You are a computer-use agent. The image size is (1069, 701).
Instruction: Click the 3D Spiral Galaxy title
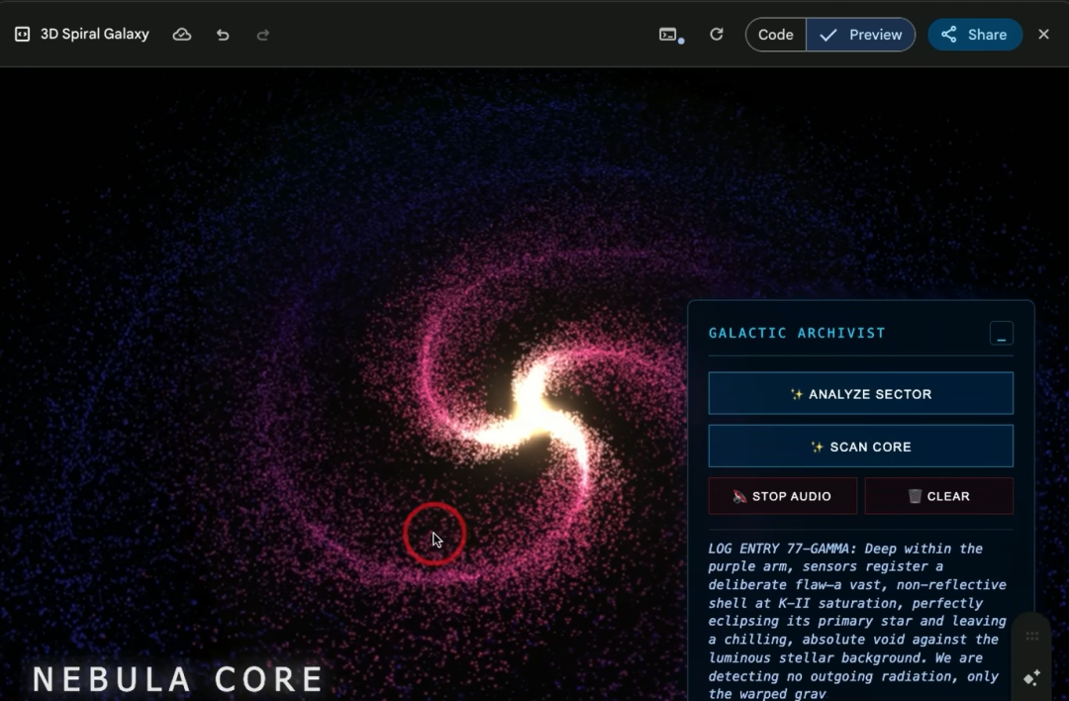[x=94, y=35]
